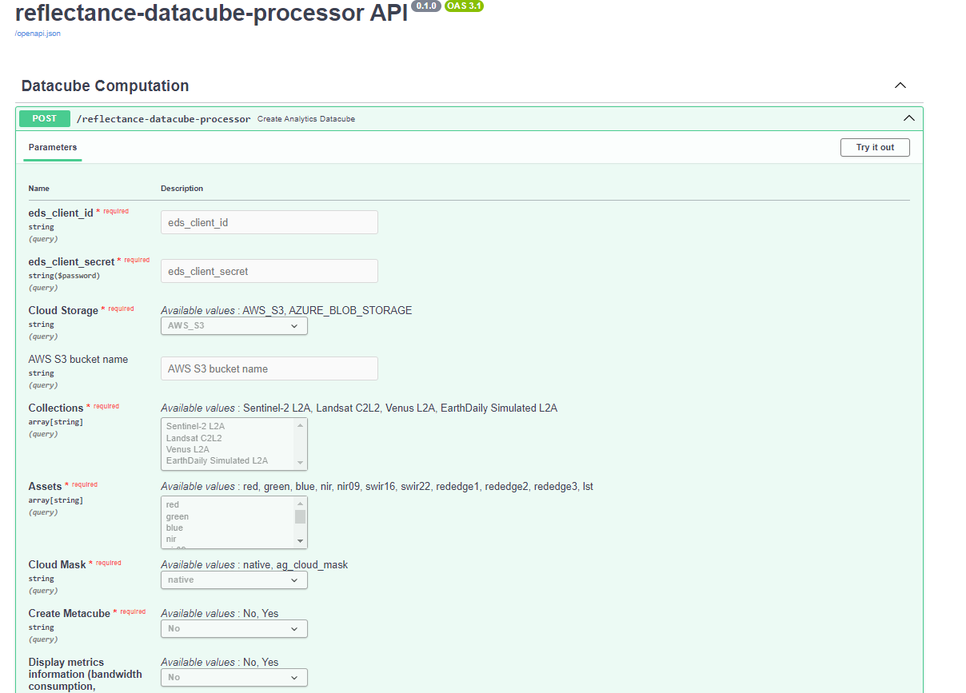Switch to the Parameters tab

click(52, 147)
